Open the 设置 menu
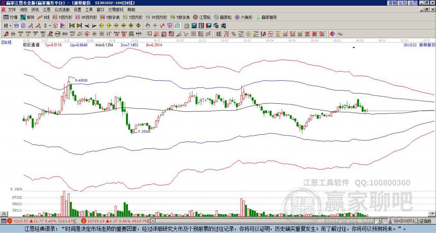Image resolution: width=436 pixels, height=233 pixels. coord(77,10)
